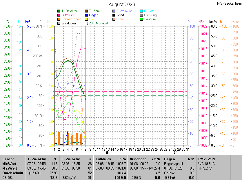242x180 pixels.
Task: Click the Regen legend label
Action: 94,15
